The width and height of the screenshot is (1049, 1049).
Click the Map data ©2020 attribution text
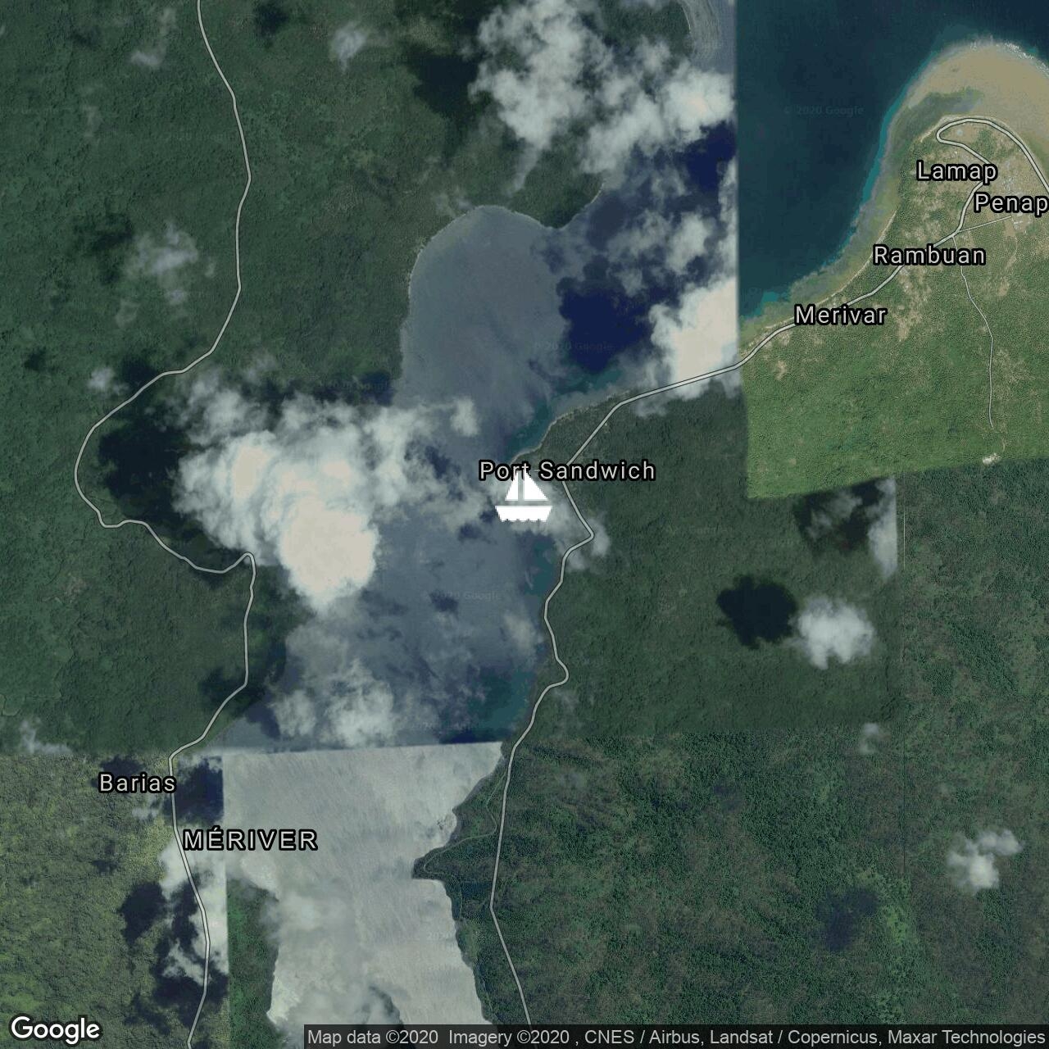[x=374, y=1038]
